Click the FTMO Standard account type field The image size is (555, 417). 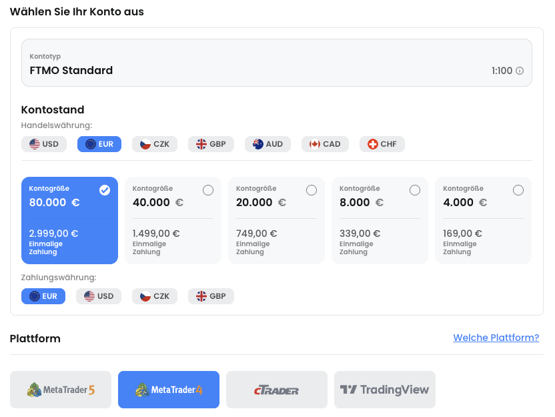coord(277,63)
